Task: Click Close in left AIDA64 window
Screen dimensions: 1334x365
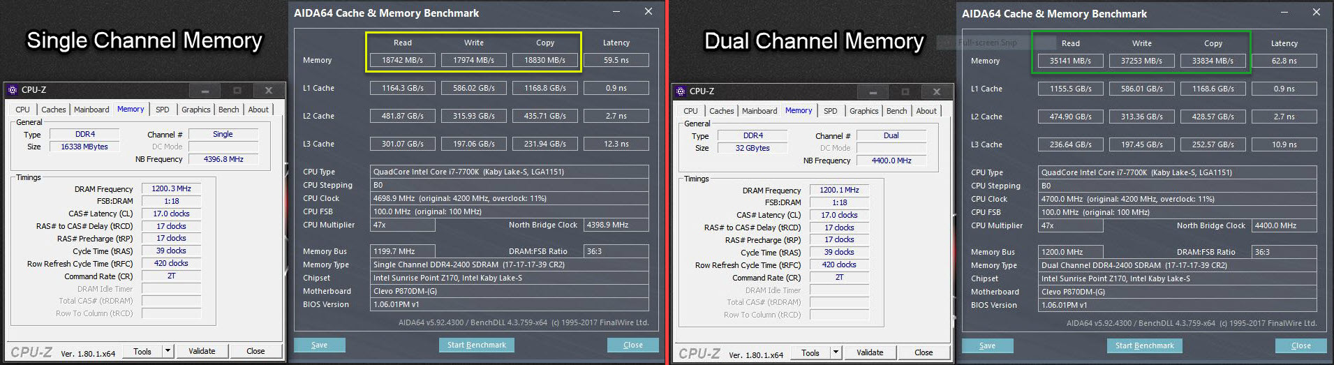Action: tap(633, 345)
